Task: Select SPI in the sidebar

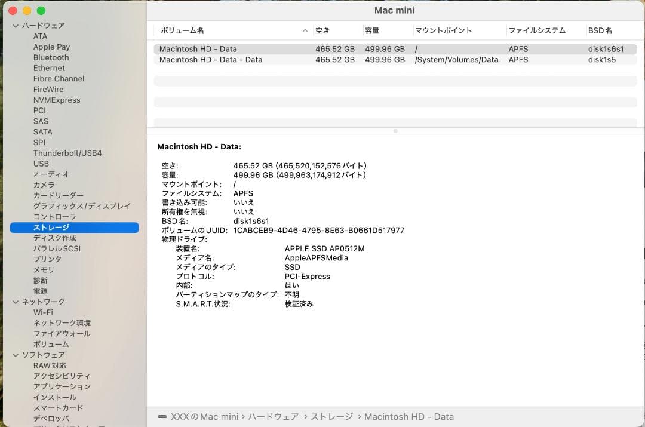Action: 39,142
